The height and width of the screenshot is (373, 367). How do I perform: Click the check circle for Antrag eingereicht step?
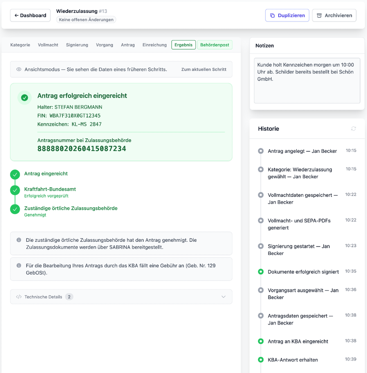(x=15, y=174)
